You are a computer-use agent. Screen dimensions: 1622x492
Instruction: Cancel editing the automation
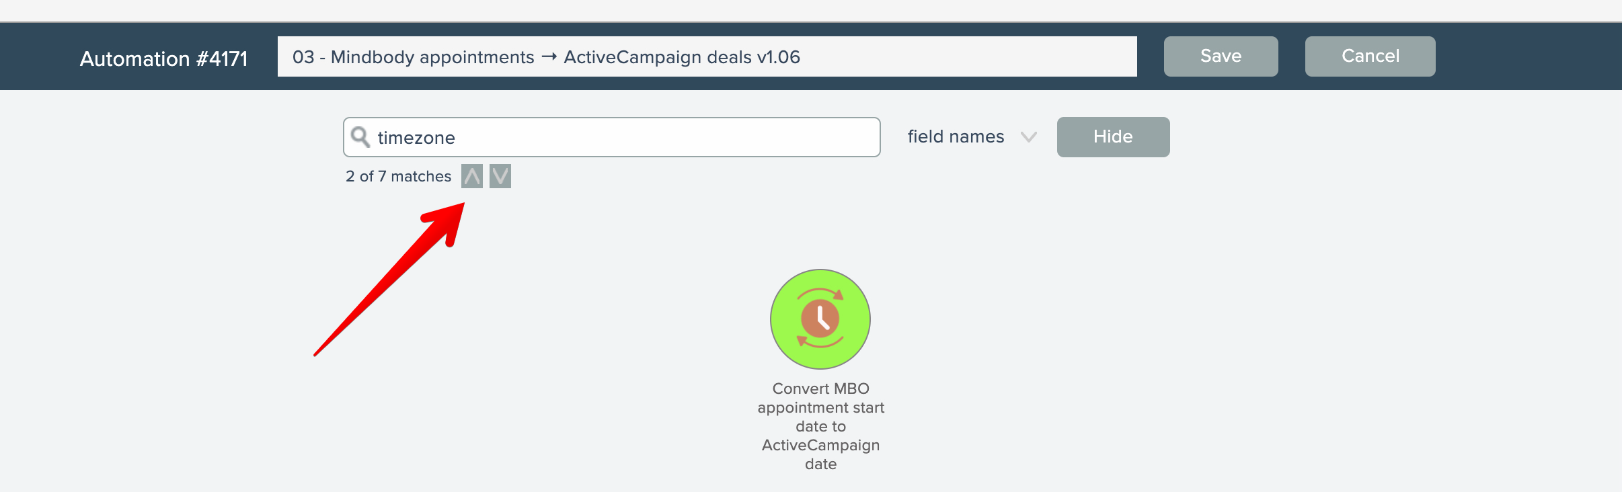[1370, 56]
